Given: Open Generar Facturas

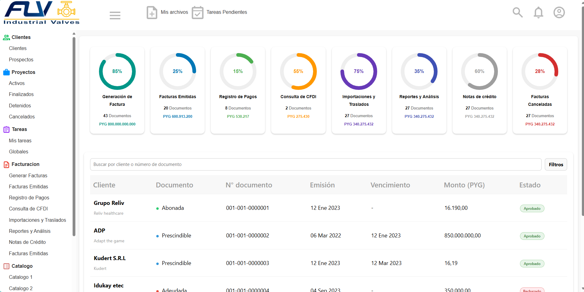Looking at the screenshot, I should click(28, 175).
